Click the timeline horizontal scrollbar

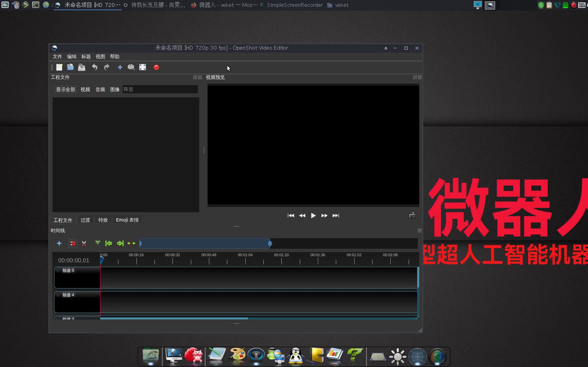[174, 318]
